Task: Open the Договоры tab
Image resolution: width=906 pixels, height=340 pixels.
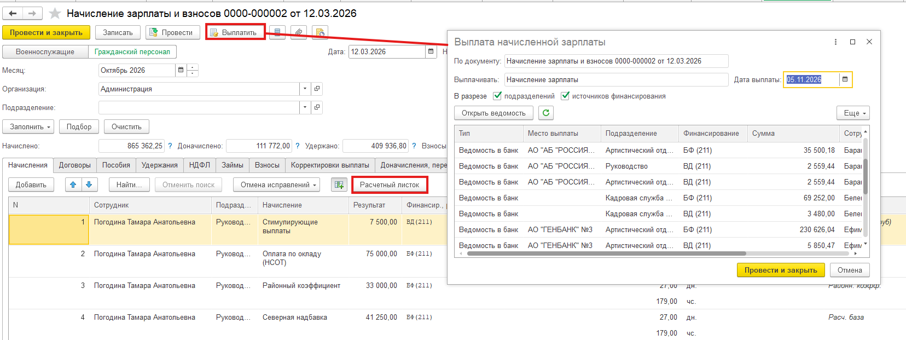Action: point(75,165)
